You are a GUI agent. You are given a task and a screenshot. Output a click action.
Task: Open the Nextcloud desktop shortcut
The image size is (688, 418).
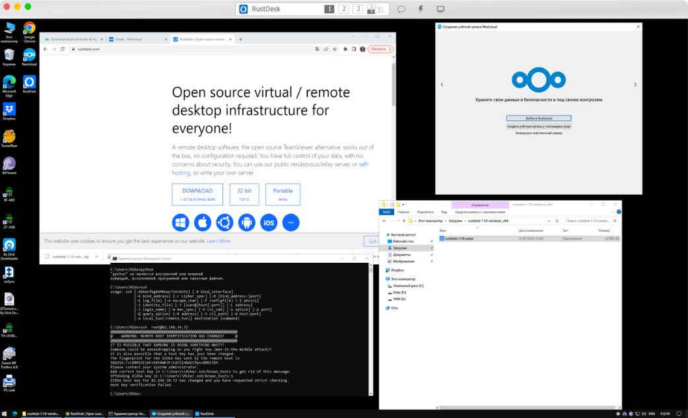point(29,55)
